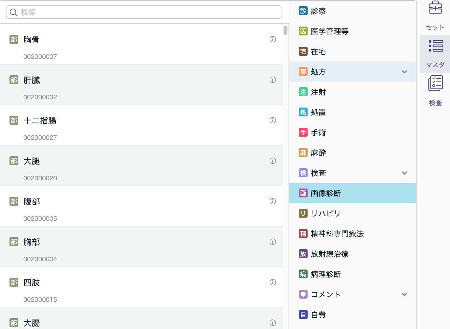Show info for 胸骨 entry
The height and width of the screenshot is (329, 450).
pyautogui.click(x=272, y=39)
